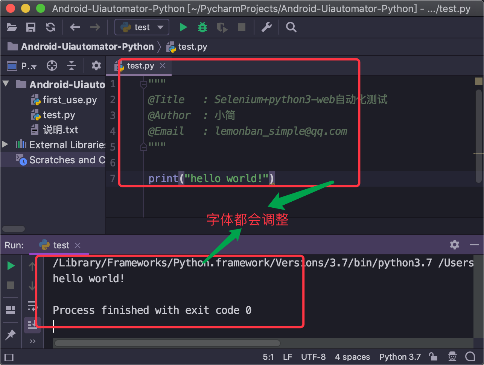Open Search Everywhere magnifier icon

pos(291,27)
